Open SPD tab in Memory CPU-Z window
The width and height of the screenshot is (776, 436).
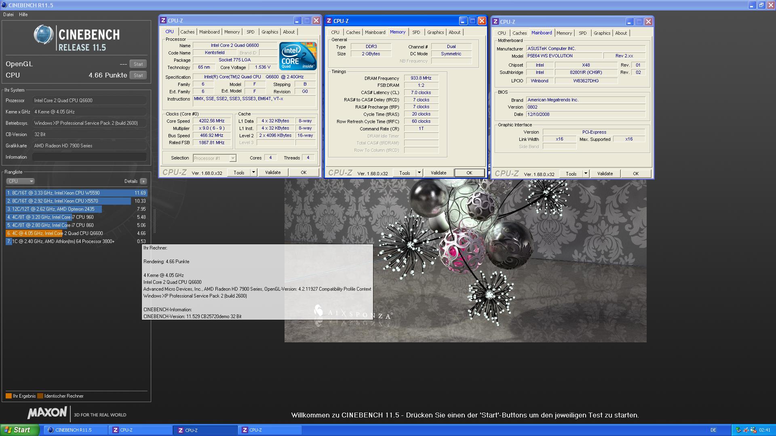pyautogui.click(x=416, y=32)
